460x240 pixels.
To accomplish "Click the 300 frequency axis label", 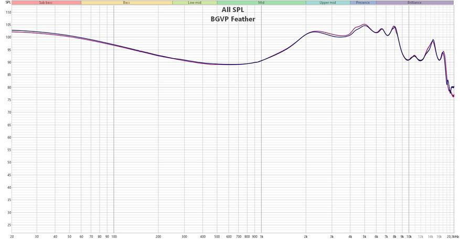I will [185, 236].
